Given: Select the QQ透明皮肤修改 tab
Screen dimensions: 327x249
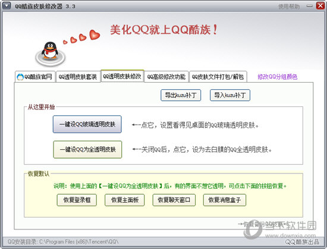Looking at the screenshot, I should [122, 76].
